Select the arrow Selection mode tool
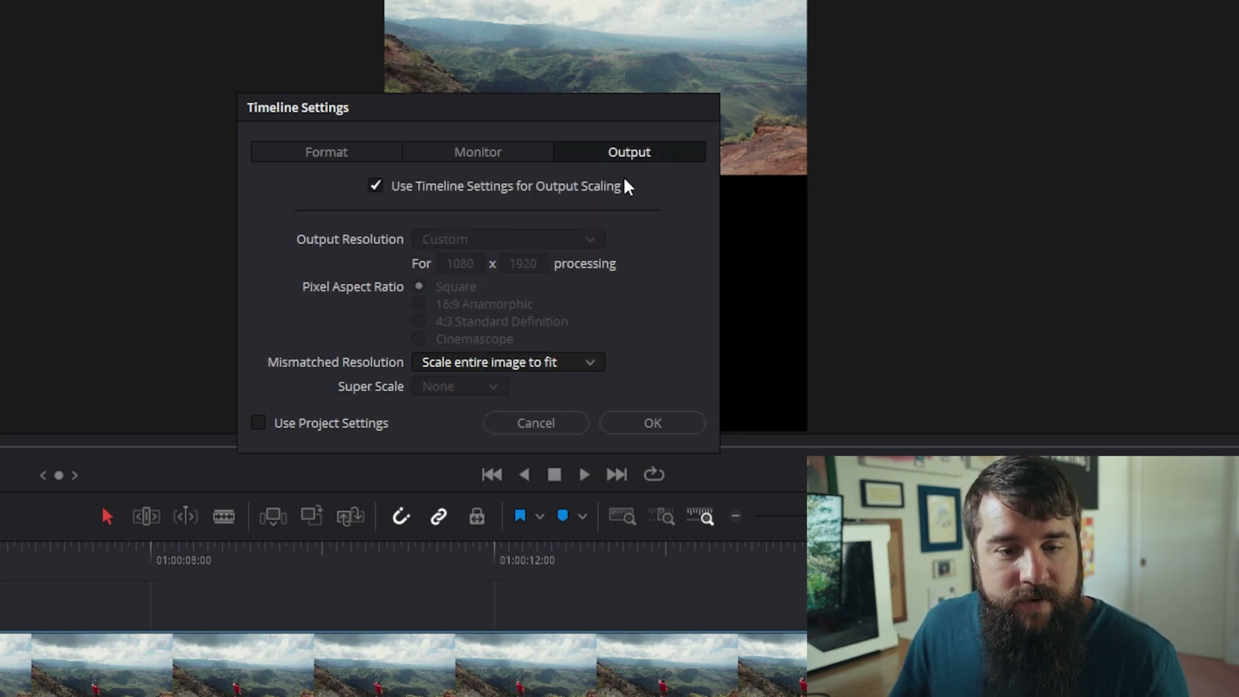1239x697 pixels. [107, 516]
